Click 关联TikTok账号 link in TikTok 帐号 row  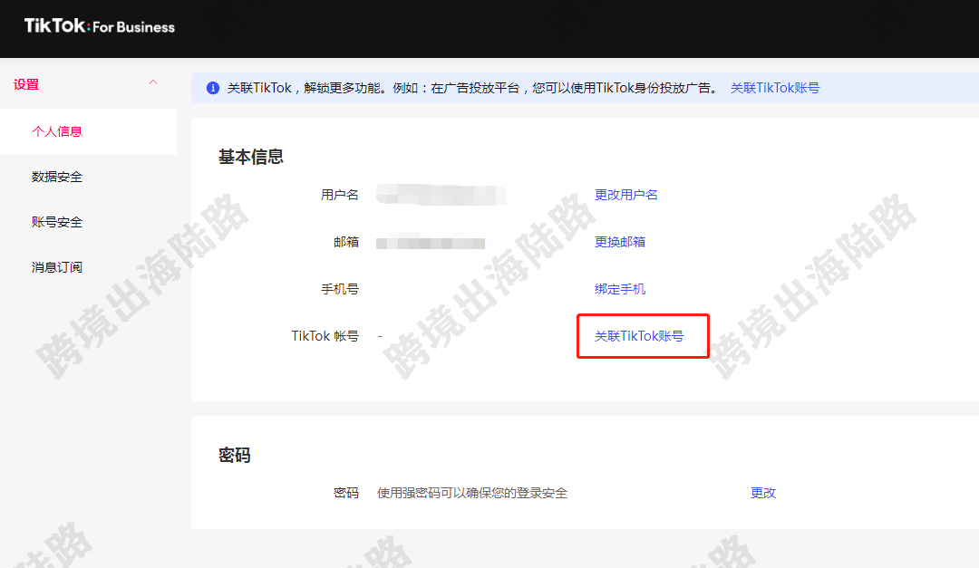click(639, 336)
